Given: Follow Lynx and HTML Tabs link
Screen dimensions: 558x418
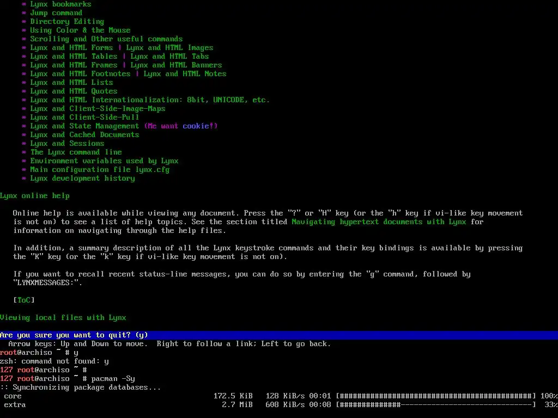Looking at the screenshot, I should coord(170,57).
